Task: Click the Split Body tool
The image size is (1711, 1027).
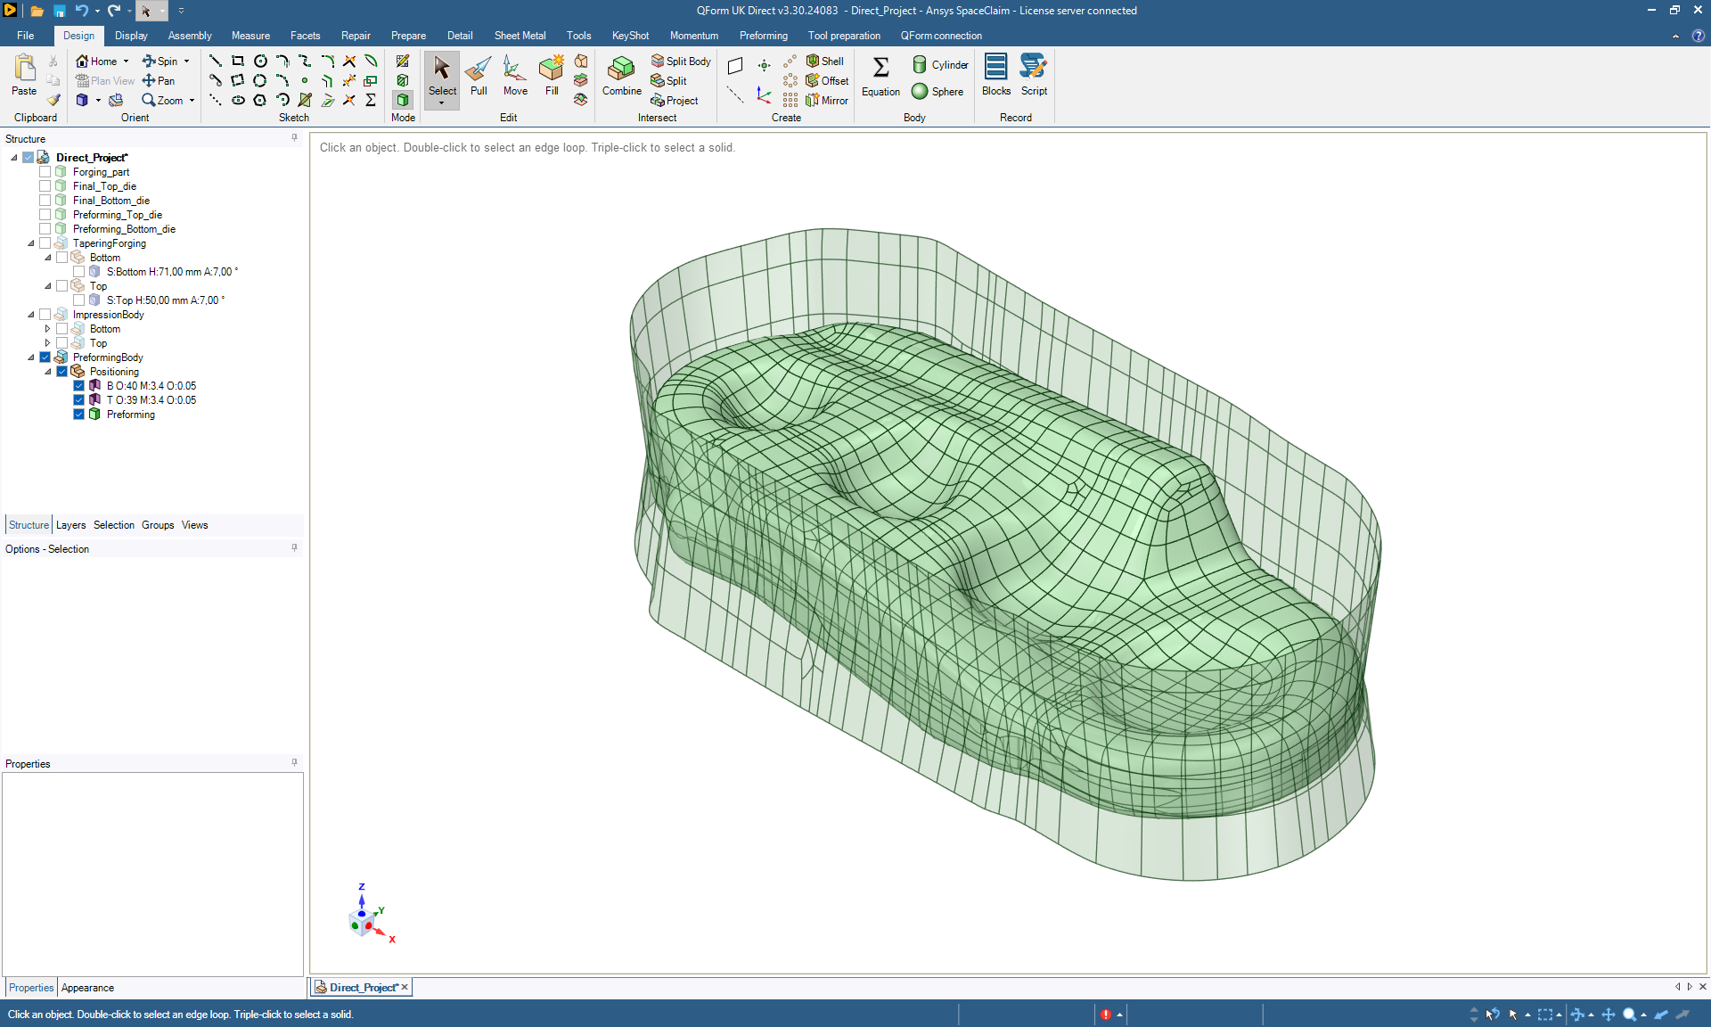Action: [681, 62]
